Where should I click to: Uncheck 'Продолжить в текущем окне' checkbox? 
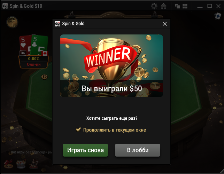[78, 129]
